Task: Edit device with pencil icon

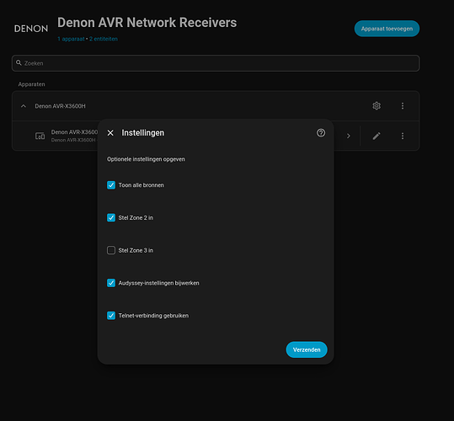Action: 377,136
